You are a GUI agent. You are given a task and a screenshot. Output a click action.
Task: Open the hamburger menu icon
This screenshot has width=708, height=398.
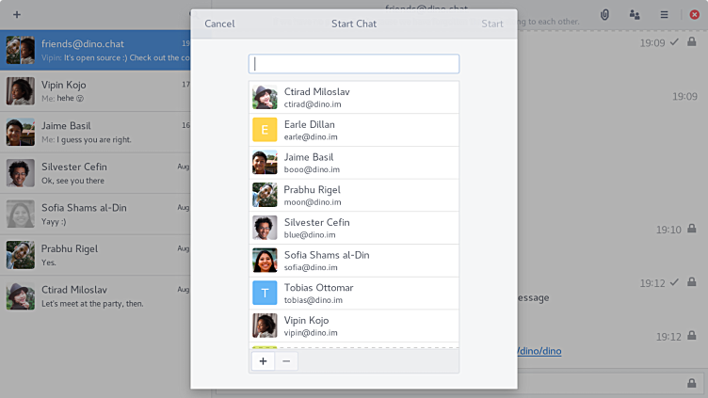[664, 15]
